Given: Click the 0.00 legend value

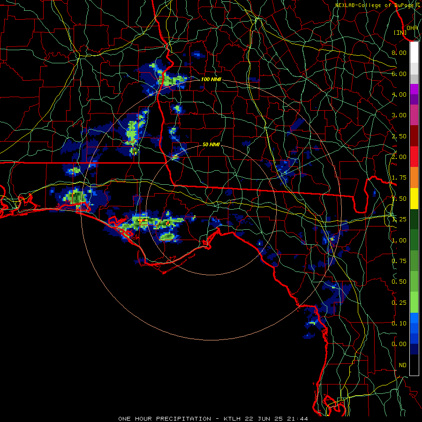Looking at the screenshot, I should [x=399, y=344].
